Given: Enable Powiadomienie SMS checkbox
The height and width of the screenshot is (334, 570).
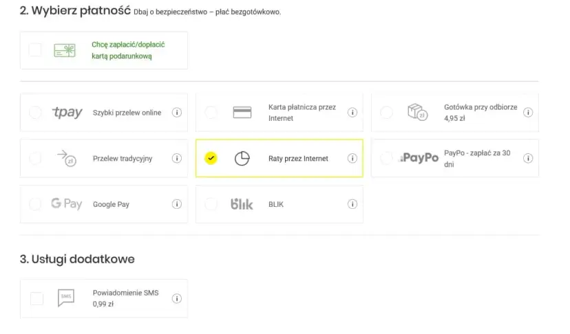Looking at the screenshot, I should [36, 298].
